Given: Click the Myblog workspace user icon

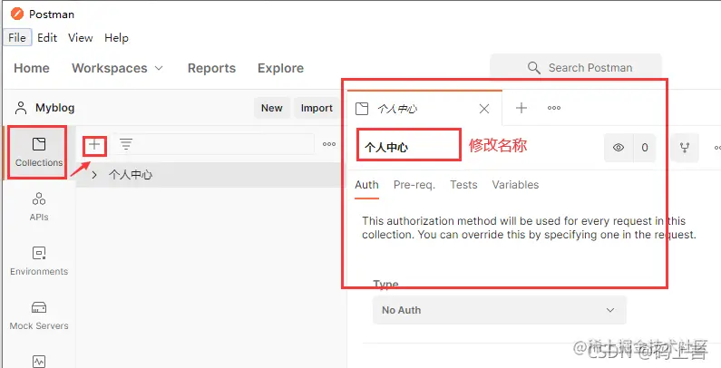Looking at the screenshot, I should tap(21, 108).
